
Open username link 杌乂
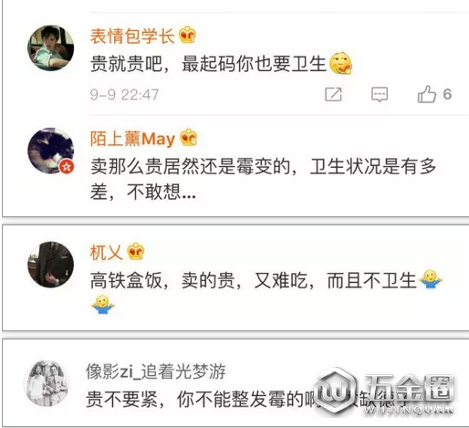(x=106, y=253)
